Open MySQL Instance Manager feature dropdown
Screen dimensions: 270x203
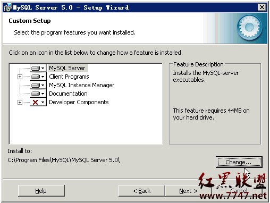coord(38,85)
